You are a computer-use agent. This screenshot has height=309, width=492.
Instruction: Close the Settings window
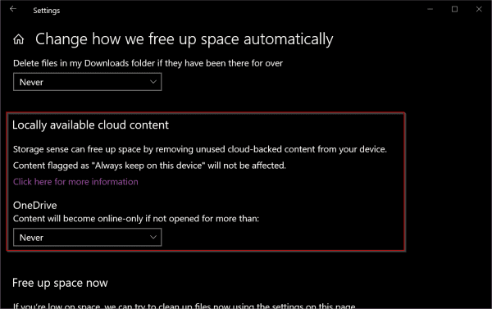tap(479, 9)
